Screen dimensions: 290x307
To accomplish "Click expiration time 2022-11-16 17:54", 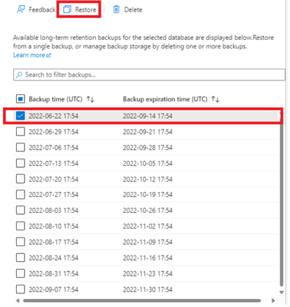I will click(x=148, y=258).
